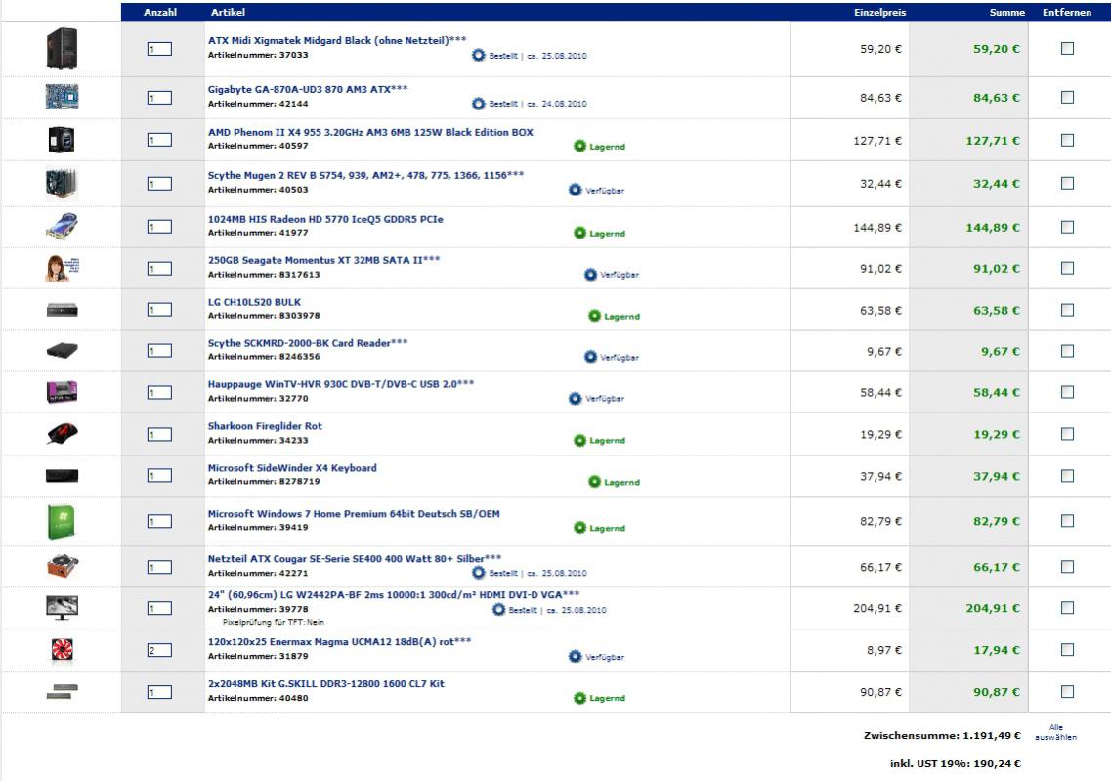The image size is (1111, 781).
Task: Click quantity field for Cougar SE400 Netzteil
Action: [159, 567]
